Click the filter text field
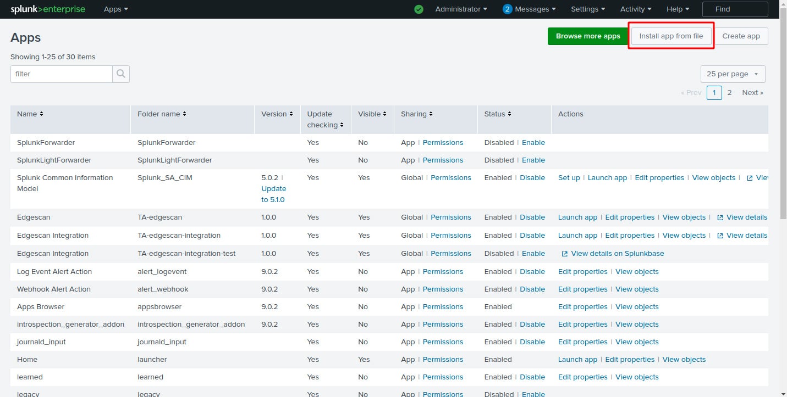Viewport: 787px width, 397px height. coord(62,74)
